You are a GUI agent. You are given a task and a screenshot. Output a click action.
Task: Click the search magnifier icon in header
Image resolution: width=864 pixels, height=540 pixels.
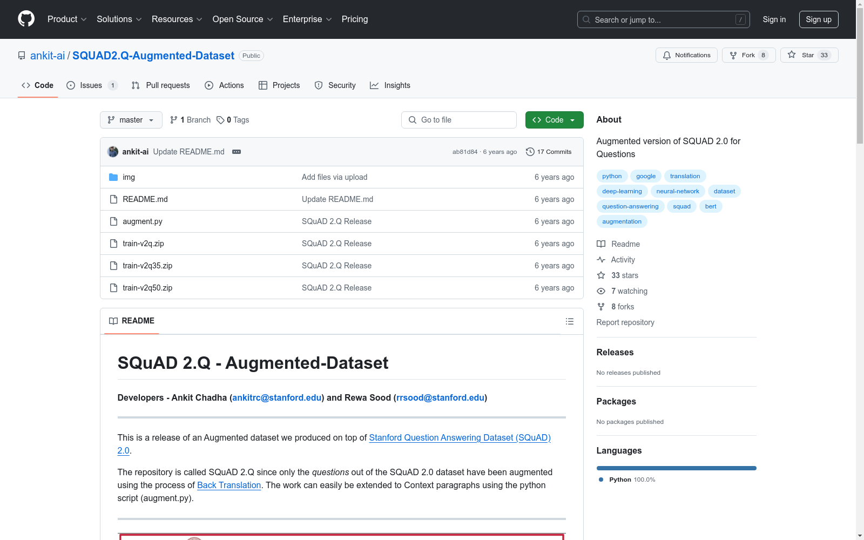click(586, 19)
